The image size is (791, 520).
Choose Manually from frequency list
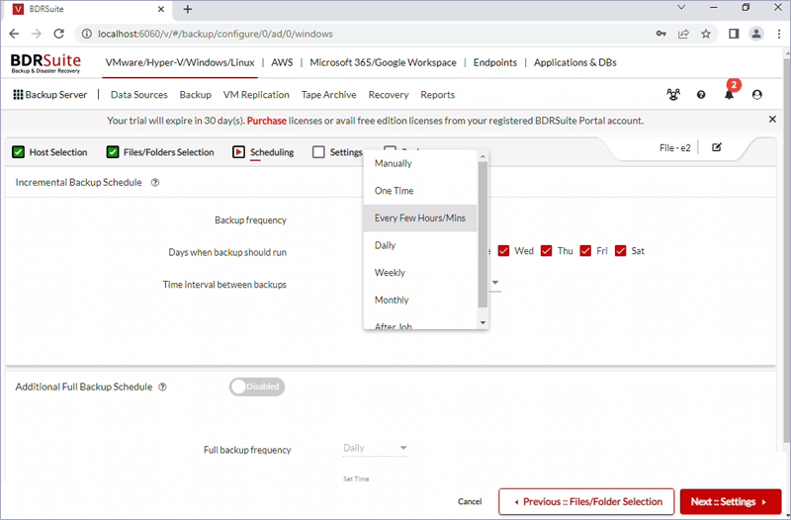419,163
